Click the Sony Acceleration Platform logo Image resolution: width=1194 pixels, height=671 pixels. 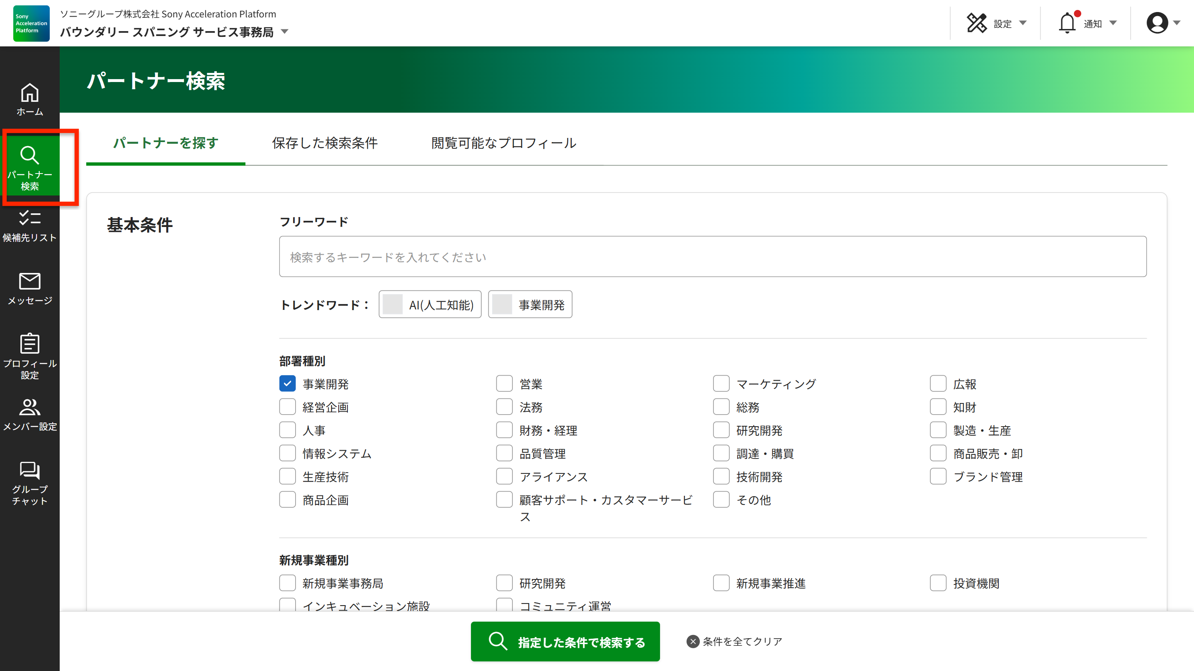31,23
